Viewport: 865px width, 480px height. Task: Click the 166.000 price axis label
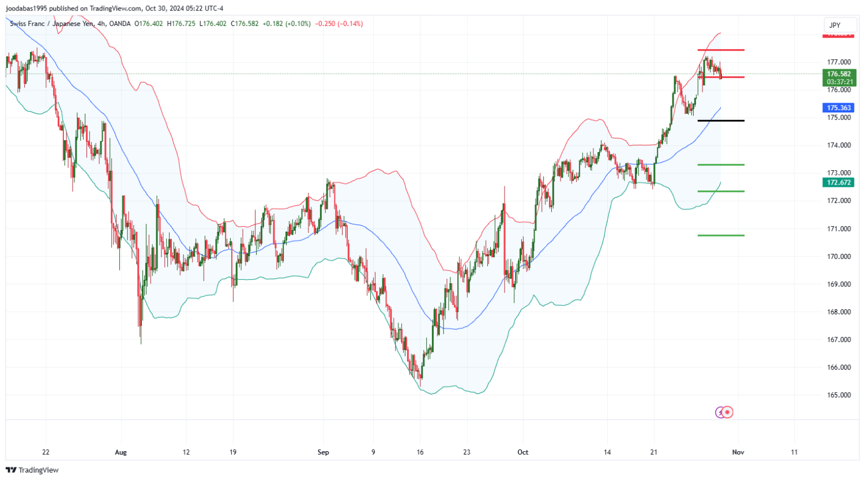839,367
